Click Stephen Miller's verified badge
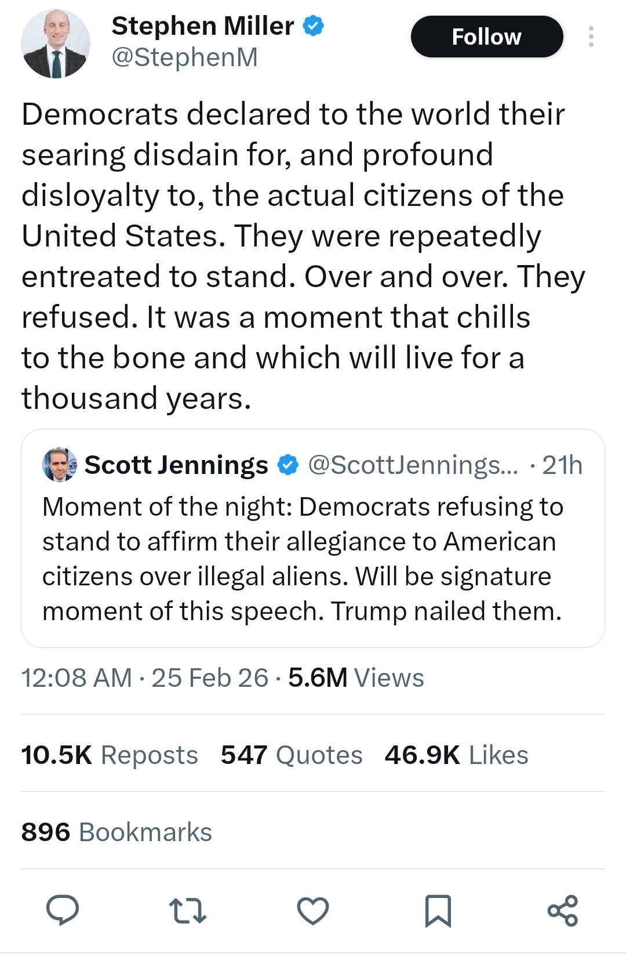The width and height of the screenshot is (626, 956). click(x=314, y=26)
